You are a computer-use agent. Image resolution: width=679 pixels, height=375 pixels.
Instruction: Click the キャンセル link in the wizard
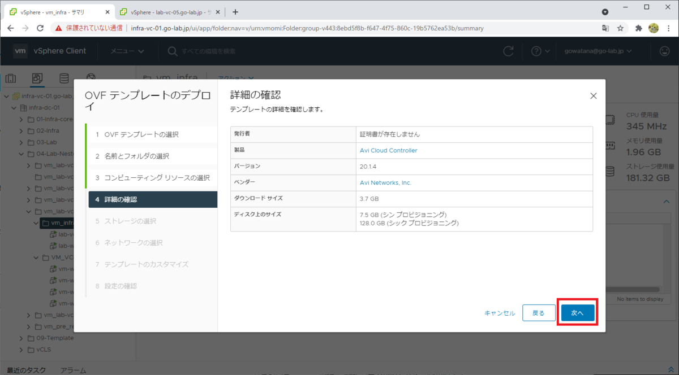(x=499, y=312)
